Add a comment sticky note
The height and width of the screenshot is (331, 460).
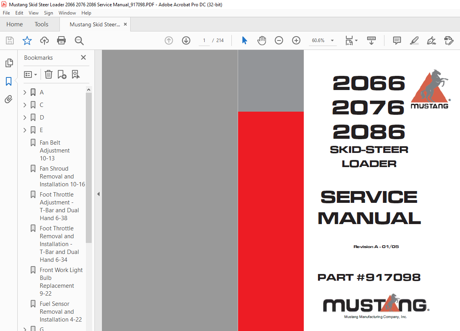(397, 40)
